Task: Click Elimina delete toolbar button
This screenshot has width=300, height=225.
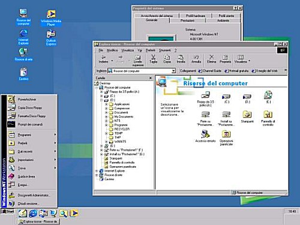Action: coord(212,59)
